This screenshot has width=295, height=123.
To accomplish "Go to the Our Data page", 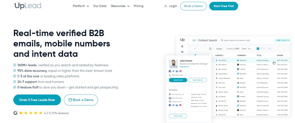I will point(100,6).
